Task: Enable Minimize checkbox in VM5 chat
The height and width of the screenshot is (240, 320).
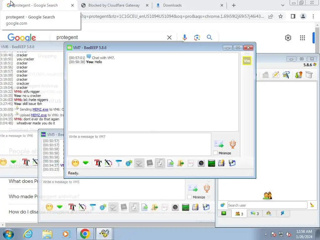Action: [189, 197]
